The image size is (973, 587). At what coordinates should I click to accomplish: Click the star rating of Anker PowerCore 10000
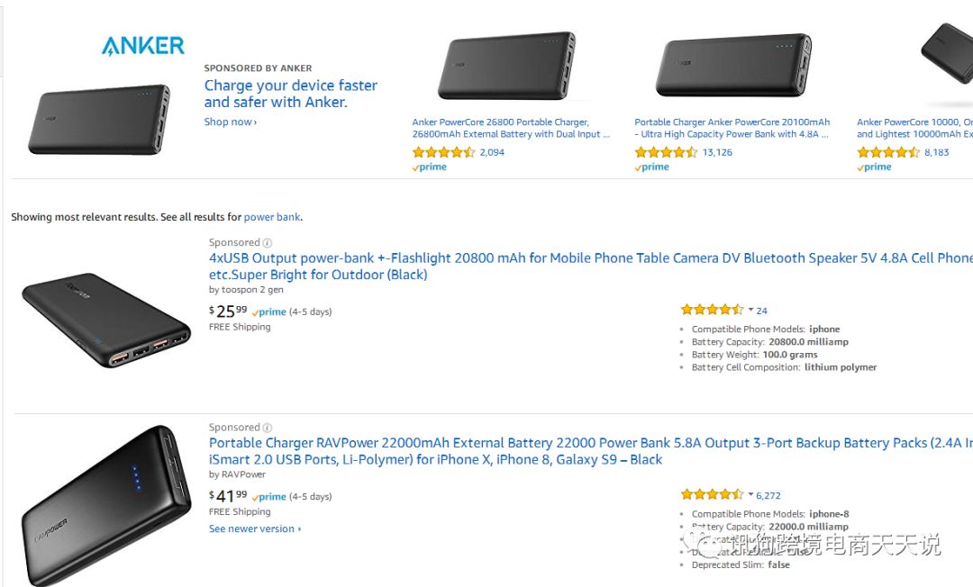coord(887,152)
